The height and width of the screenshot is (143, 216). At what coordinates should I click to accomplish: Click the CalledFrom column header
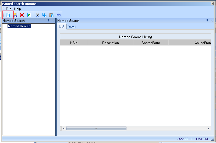click(x=190, y=43)
